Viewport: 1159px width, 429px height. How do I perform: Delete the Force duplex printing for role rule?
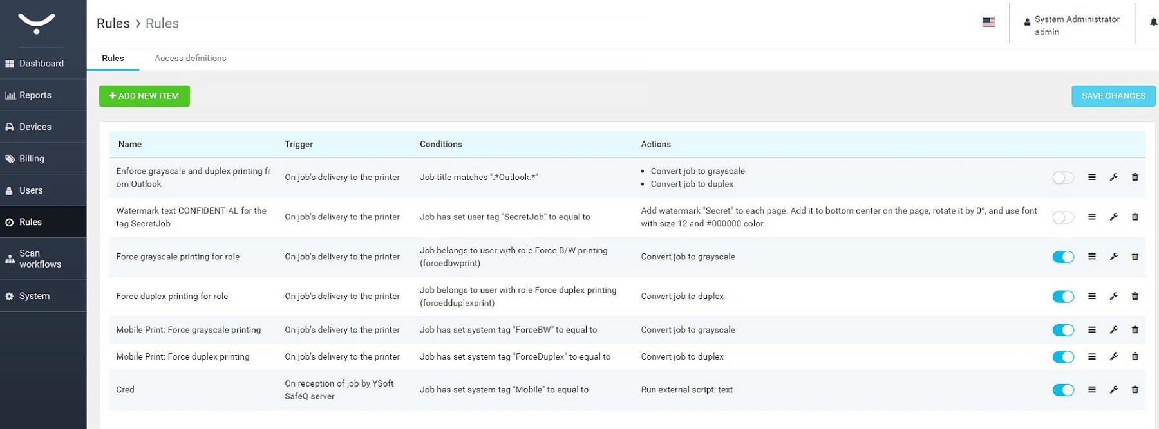pyautogui.click(x=1135, y=297)
